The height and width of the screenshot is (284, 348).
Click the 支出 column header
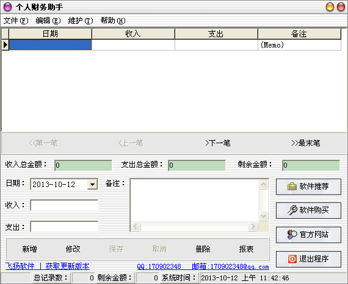tap(216, 34)
